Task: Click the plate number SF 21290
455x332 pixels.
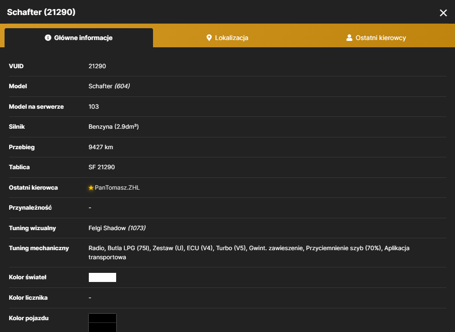Action: 102,167
